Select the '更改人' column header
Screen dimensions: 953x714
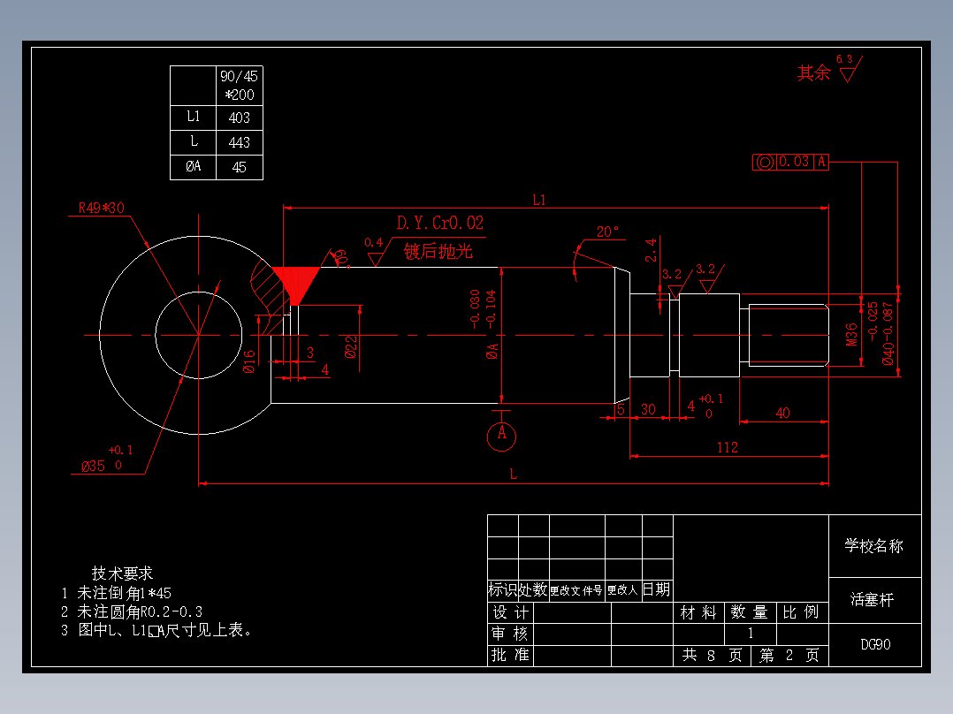pos(623,590)
